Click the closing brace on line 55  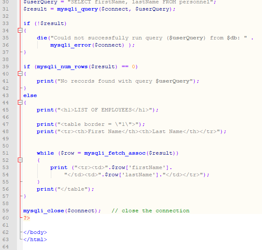pyautogui.click(x=39, y=182)
